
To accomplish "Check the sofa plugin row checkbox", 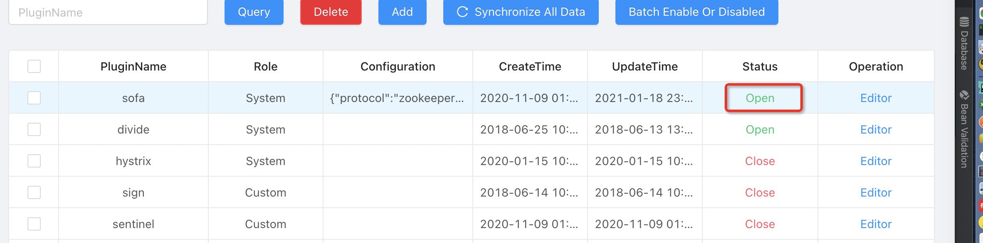I will 34,98.
